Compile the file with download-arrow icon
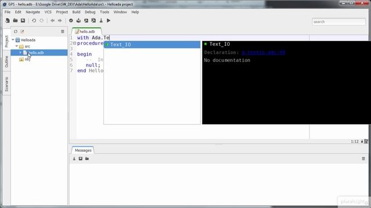The width and height of the screenshot is (371, 208). point(78,21)
